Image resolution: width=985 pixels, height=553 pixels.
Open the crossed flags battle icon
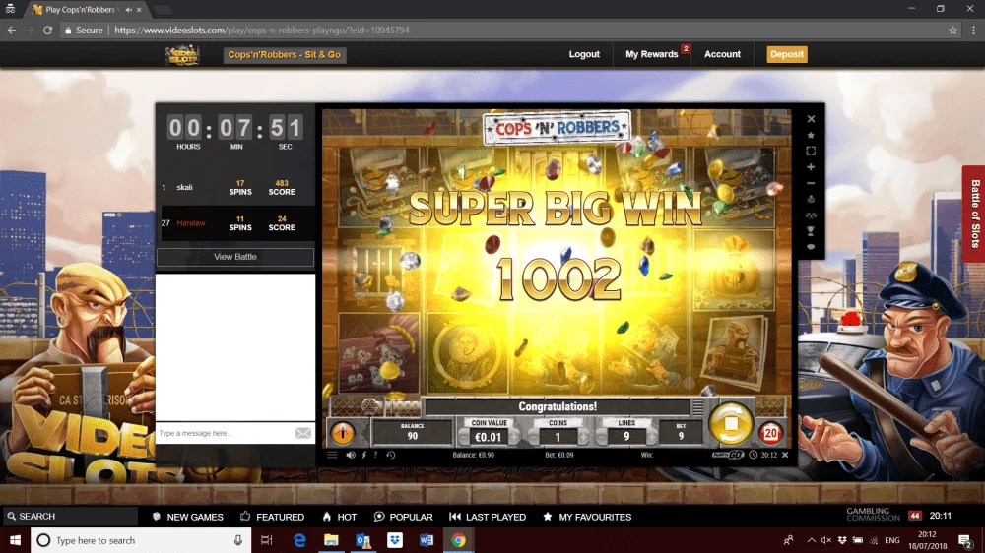(811, 215)
